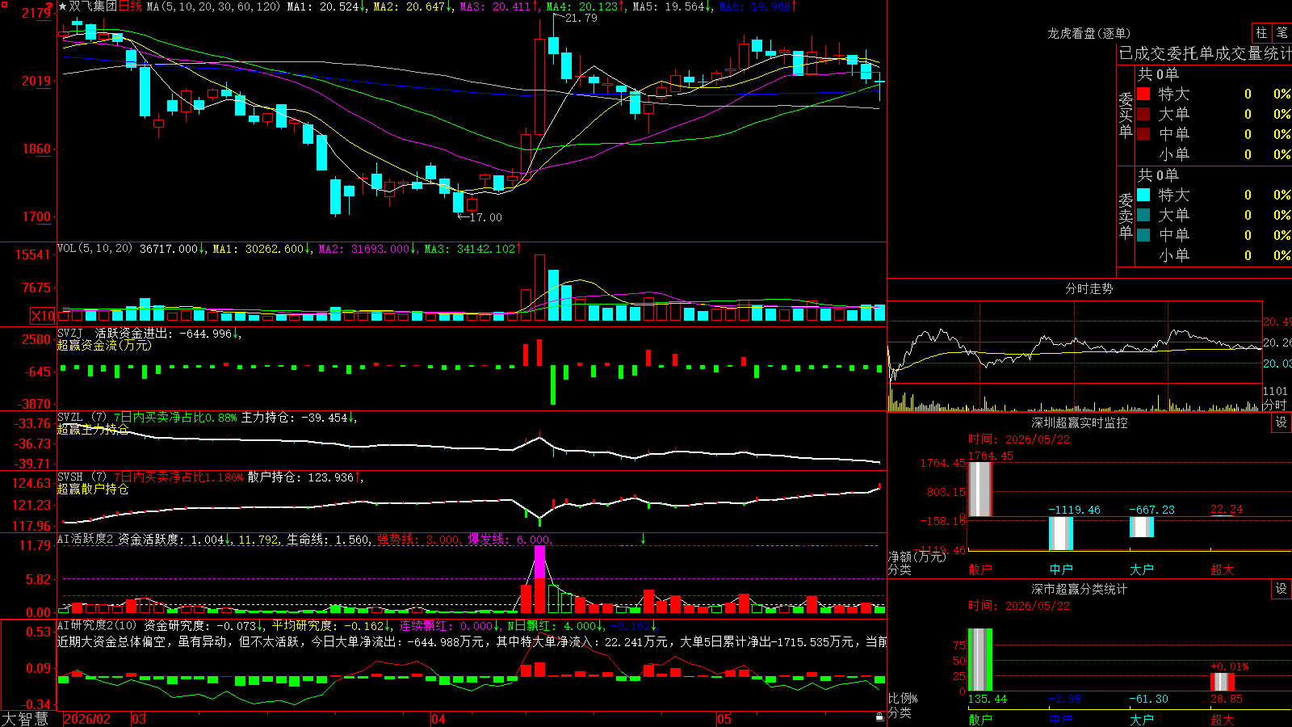Open 设 settings for 深市超赢分类统计
The image size is (1292, 727).
pyautogui.click(x=1281, y=589)
